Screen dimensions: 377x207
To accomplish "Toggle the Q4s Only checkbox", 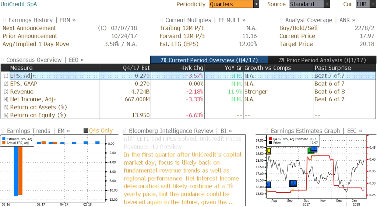I will coord(85,131).
